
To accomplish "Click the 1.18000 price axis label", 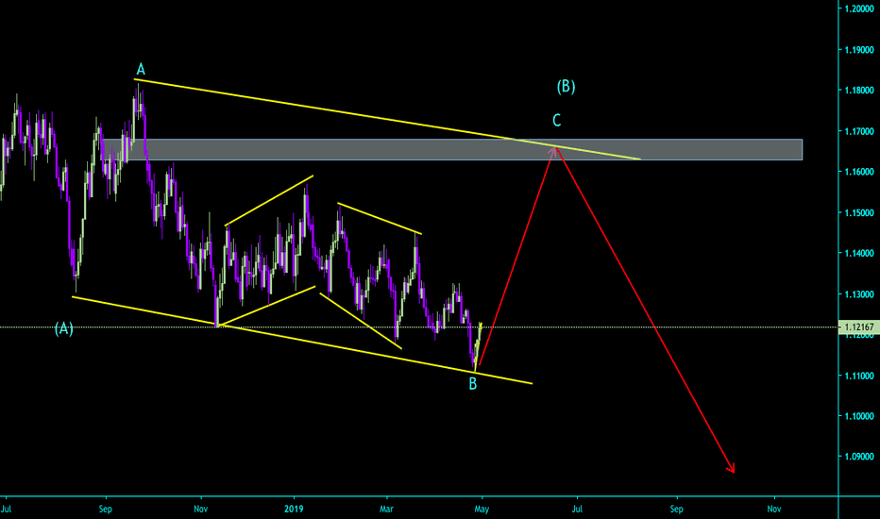I will (x=859, y=91).
